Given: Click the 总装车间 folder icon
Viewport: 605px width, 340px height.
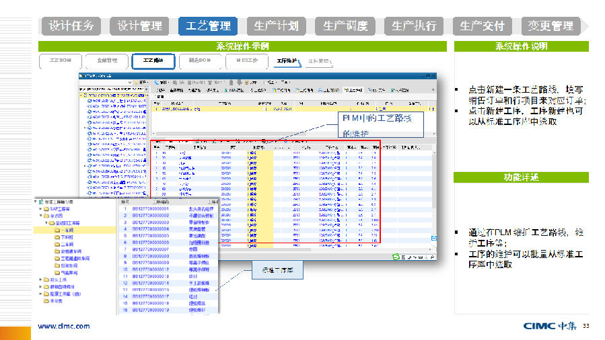Looking at the screenshot, I should 57,265.
